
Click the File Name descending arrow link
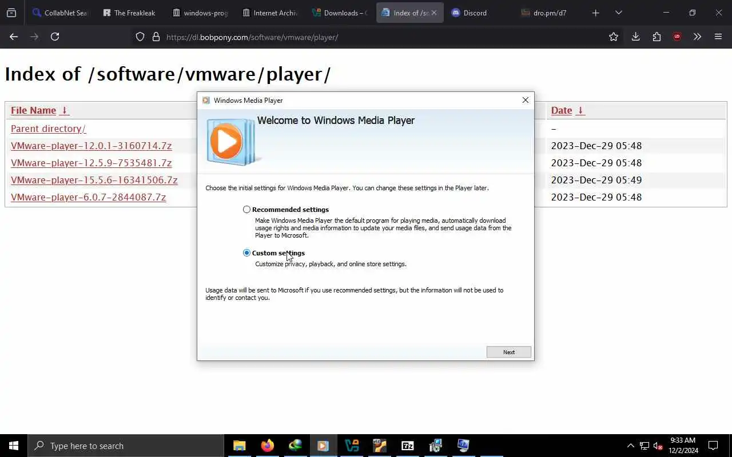64,110
